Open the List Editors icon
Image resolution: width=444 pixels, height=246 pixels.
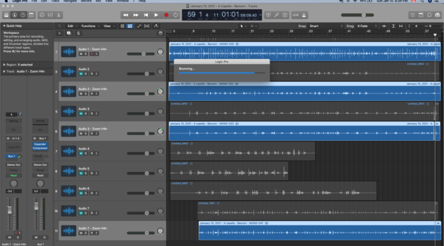[x=412, y=15]
